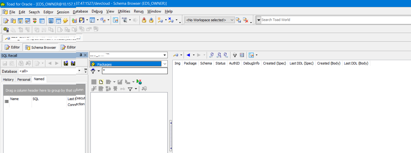Click the list view icon next to the right pane filter
Image resolution: width=411 pixels, height=153 pixels.
tap(242, 55)
